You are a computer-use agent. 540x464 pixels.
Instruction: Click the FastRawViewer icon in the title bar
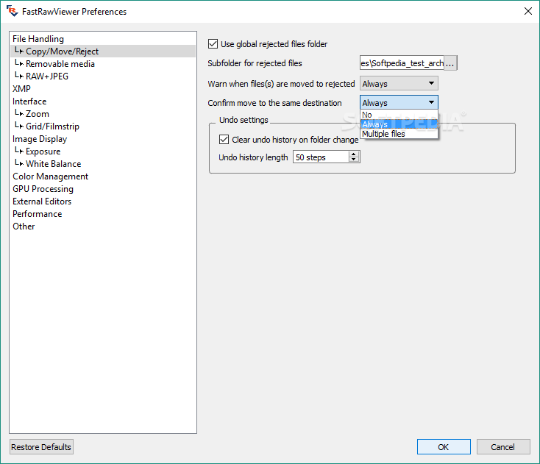pyautogui.click(x=12, y=11)
